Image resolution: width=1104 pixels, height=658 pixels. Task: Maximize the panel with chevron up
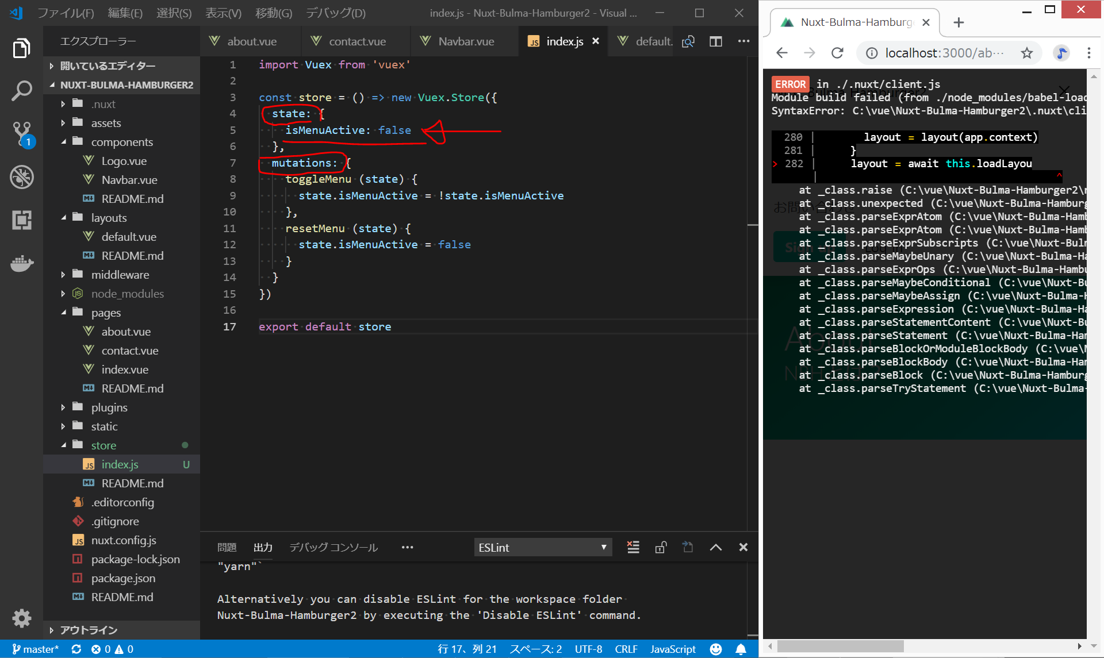[715, 547]
